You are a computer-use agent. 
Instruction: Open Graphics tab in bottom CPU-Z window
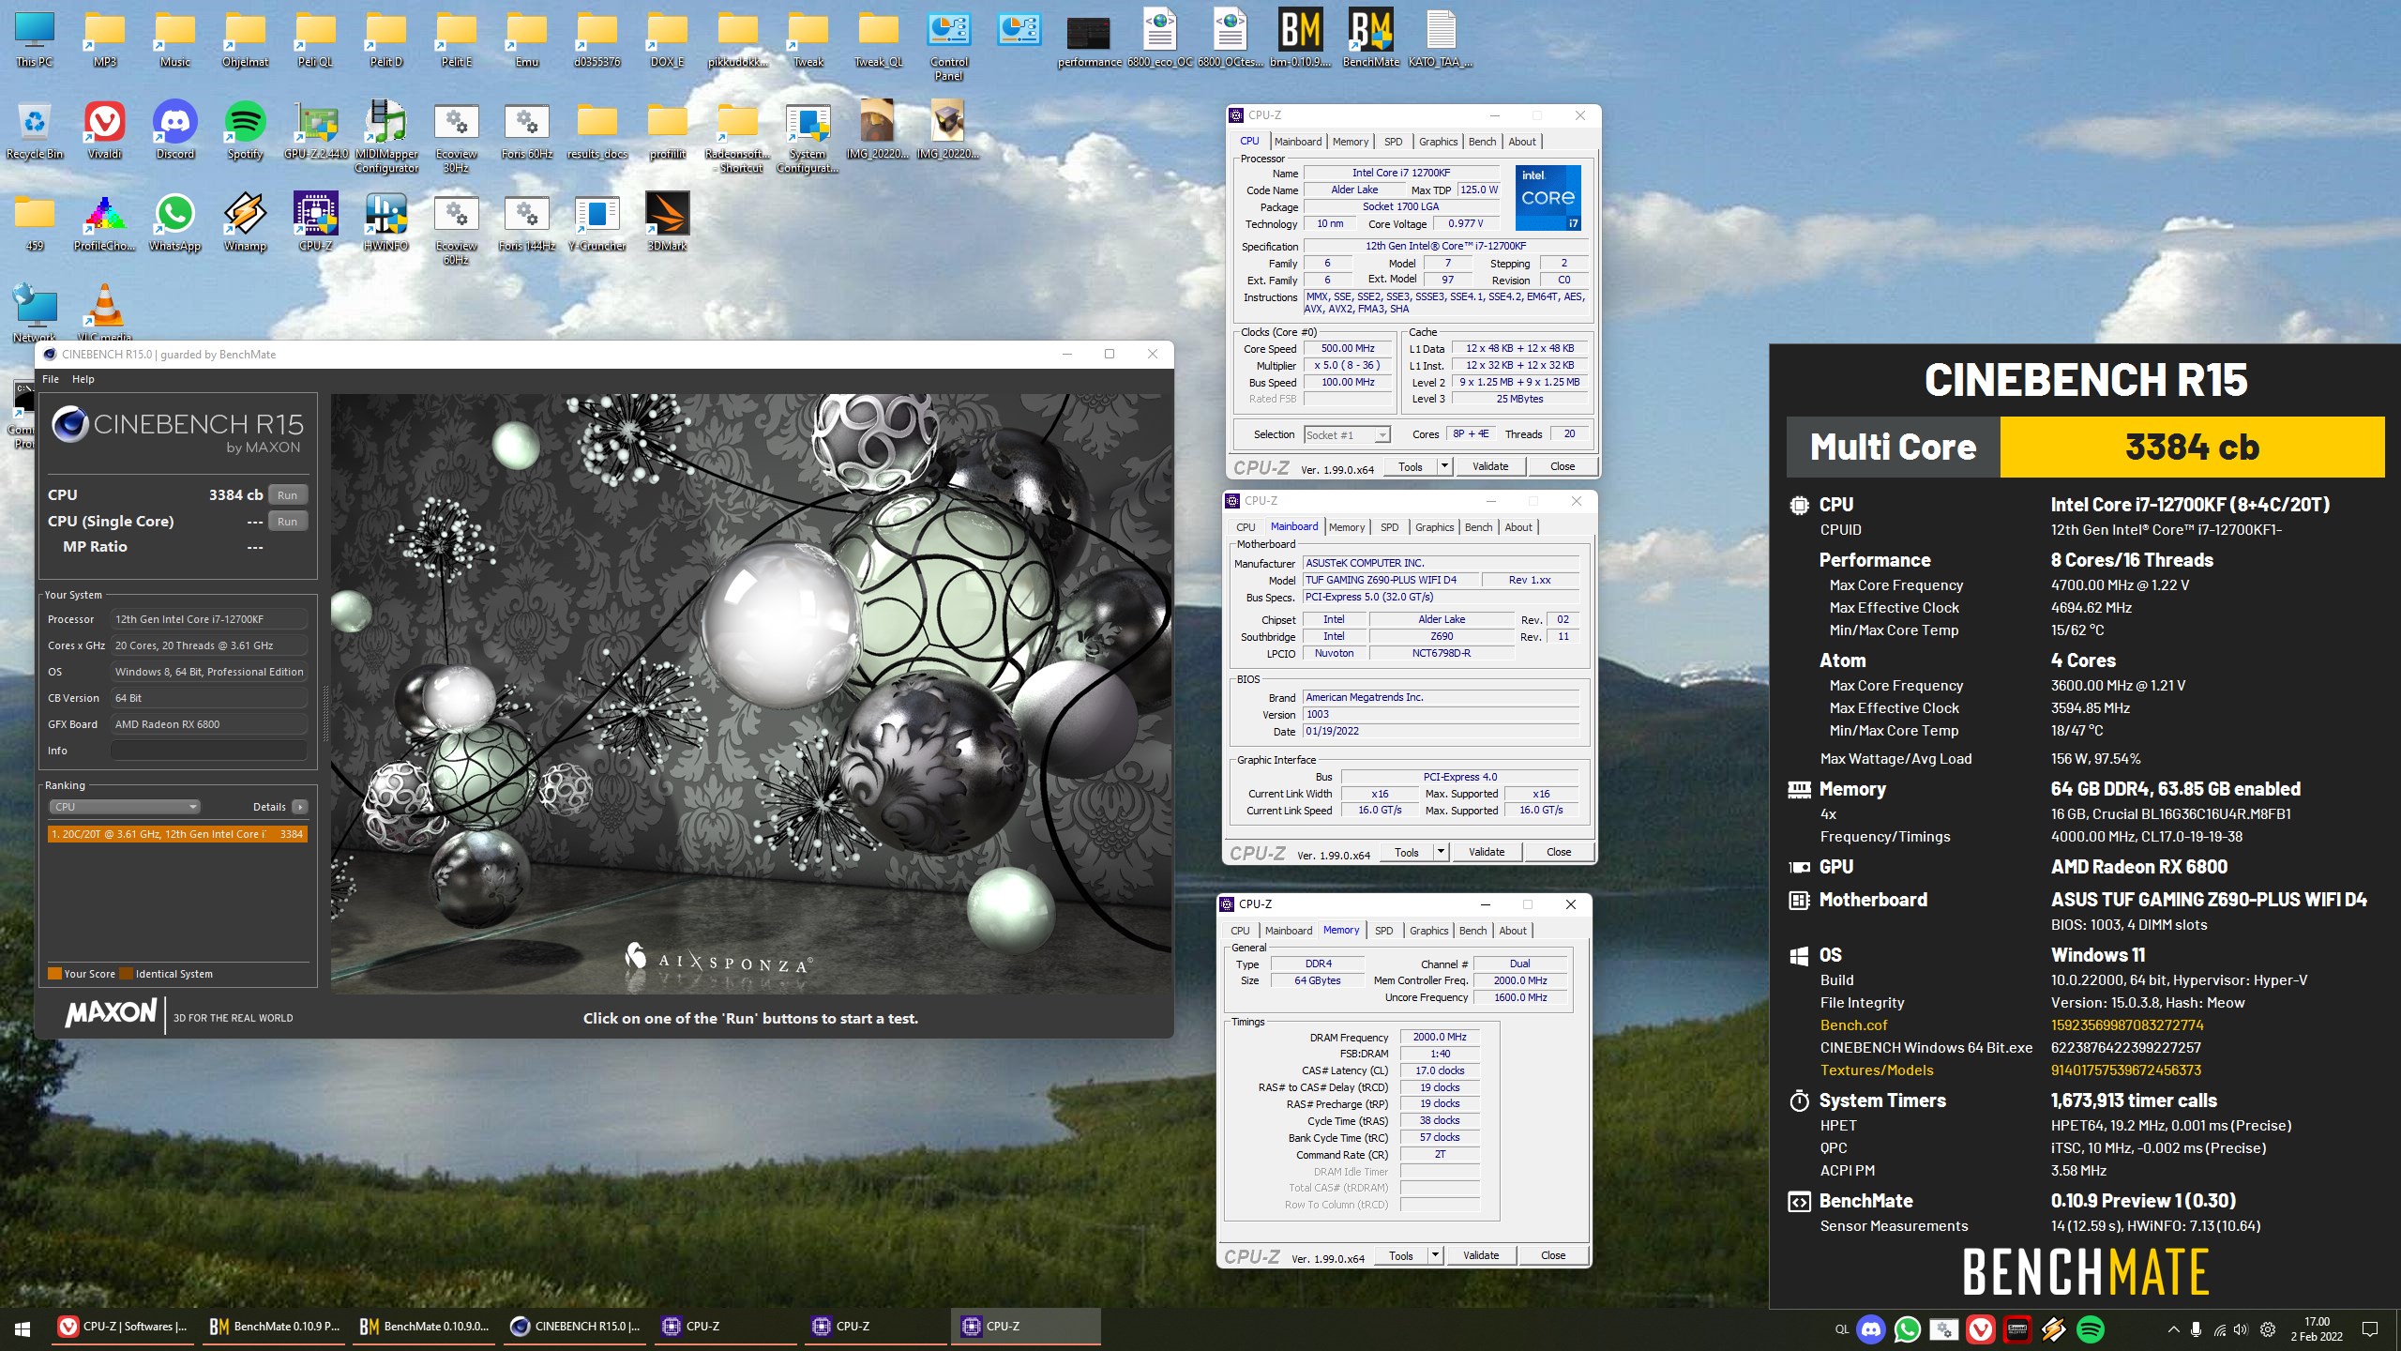click(x=1429, y=931)
